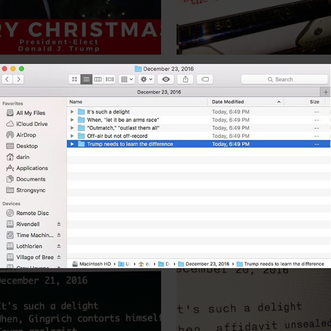The height and width of the screenshot is (331, 331).
Task: Toggle the Date Modified sort direction caret
Action: point(279,102)
